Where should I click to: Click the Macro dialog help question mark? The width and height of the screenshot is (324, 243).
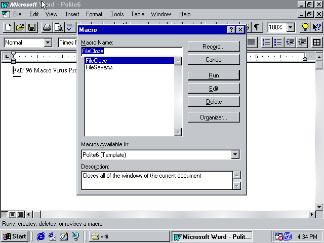[x=231, y=30]
